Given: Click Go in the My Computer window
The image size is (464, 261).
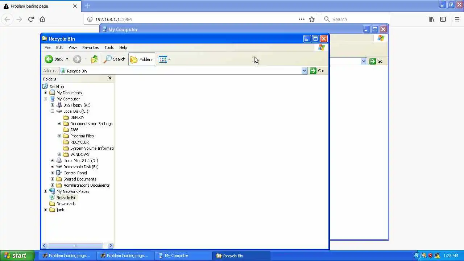Looking at the screenshot, I should 376,61.
